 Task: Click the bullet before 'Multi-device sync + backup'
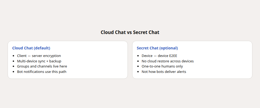click(x=14, y=61)
